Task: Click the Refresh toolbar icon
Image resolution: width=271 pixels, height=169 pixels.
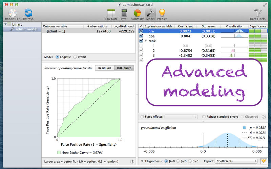Action: [x=28, y=13]
